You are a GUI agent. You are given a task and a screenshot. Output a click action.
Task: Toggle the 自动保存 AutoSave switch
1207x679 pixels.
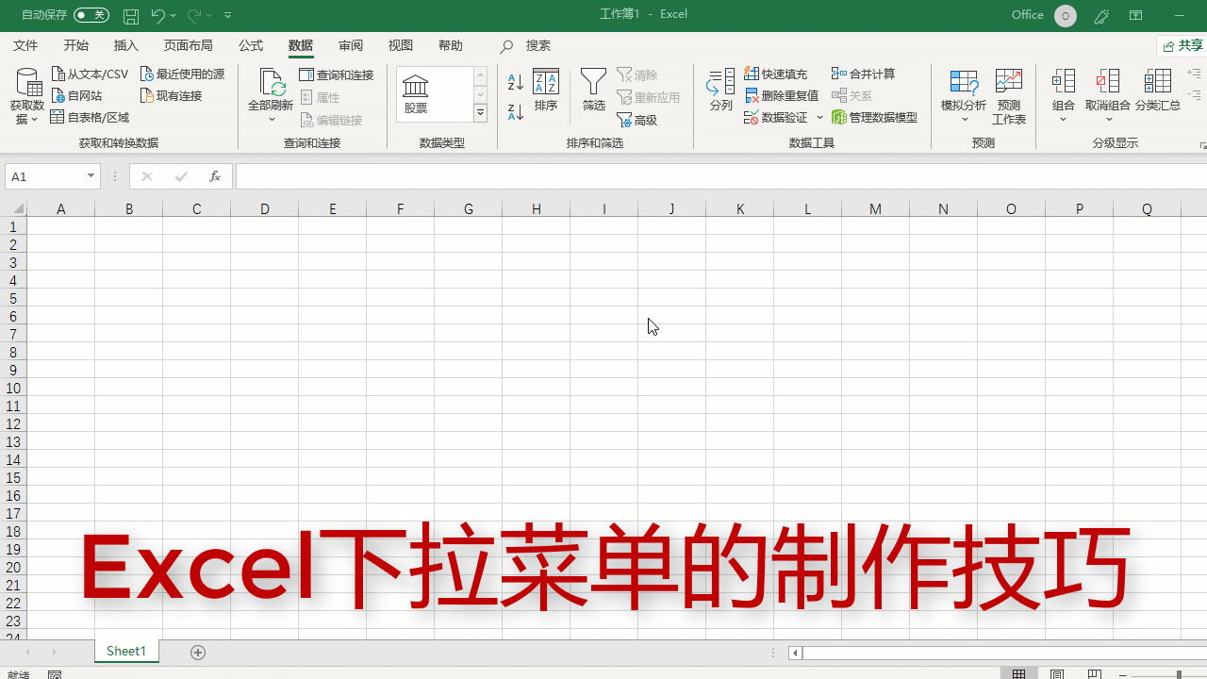[x=91, y=15]
